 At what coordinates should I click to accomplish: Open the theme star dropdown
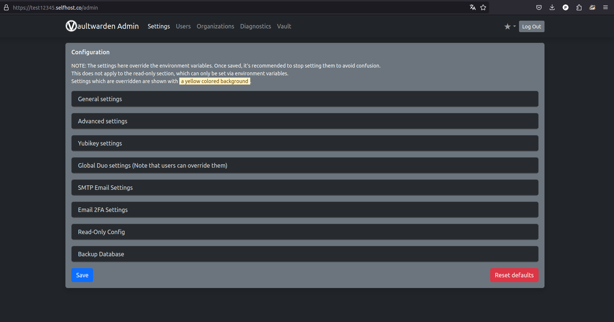click(x=510, y=27)
